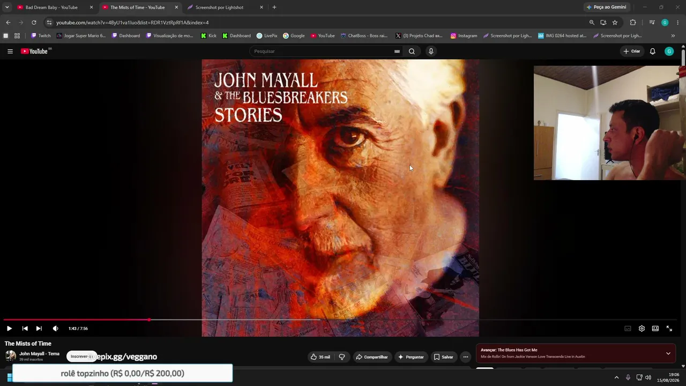Switch player to theater mode
686x386 pixels.
click(x=655, y=329)
